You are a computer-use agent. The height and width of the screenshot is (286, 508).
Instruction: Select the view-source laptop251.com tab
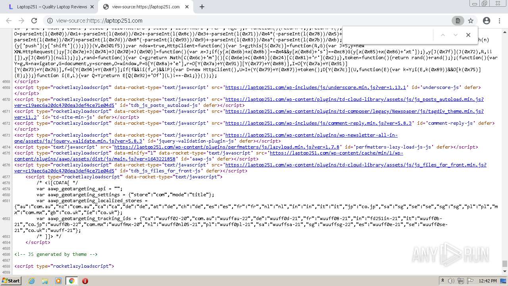pyautogui.click(x=146, y=7)
